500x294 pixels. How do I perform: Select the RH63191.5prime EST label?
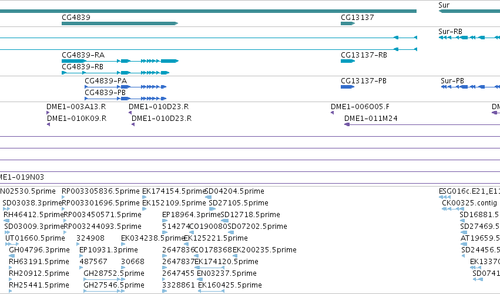[x=39, y=262]
